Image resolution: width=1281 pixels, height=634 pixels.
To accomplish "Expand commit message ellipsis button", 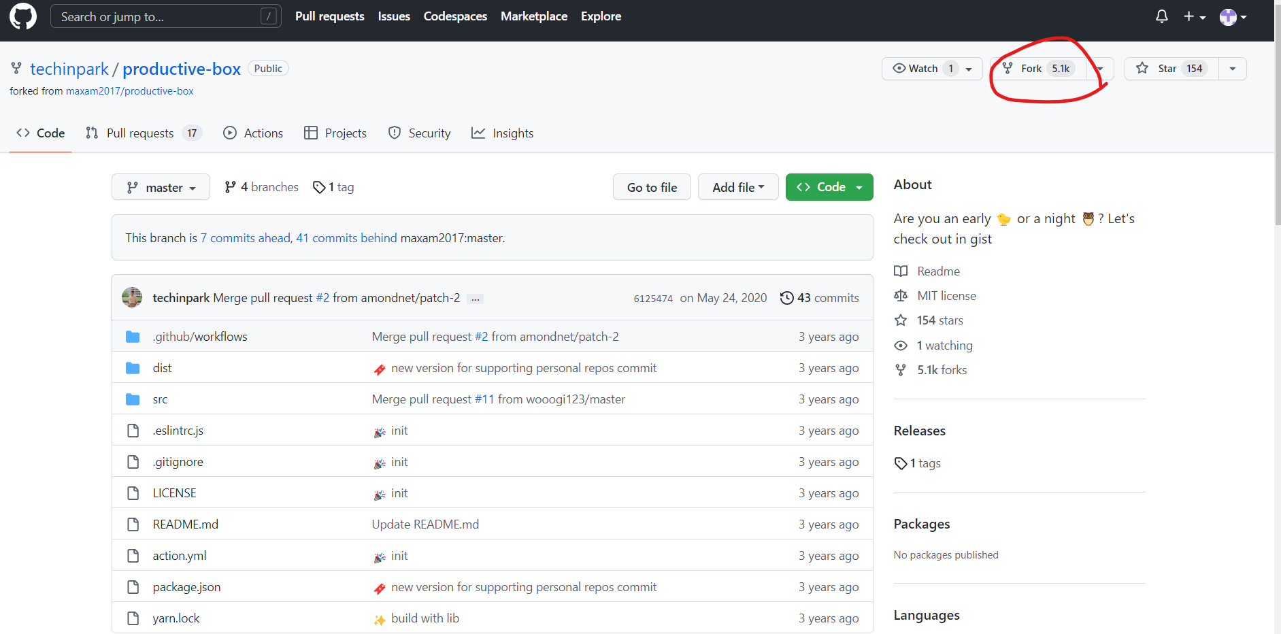I will [x=476, y=299].
